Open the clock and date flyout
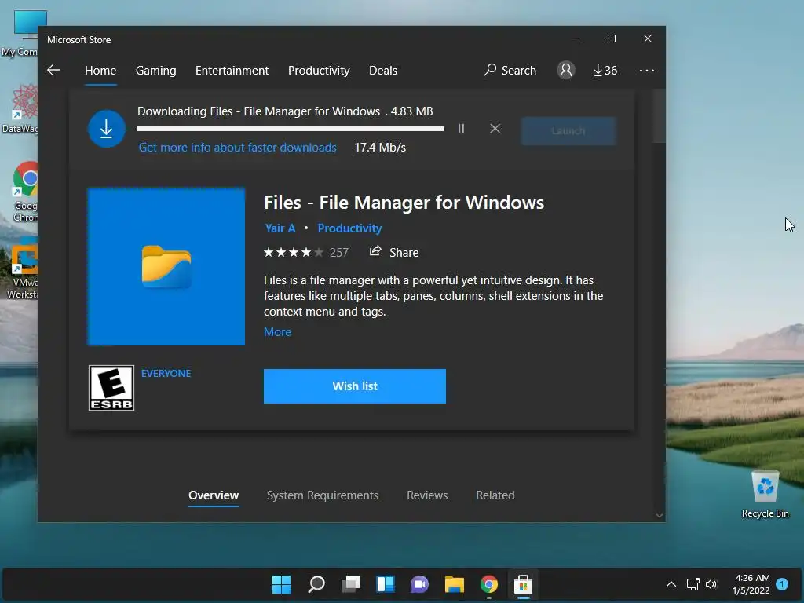This screenshot has width=804, height=603. click(x=751, y=584)
